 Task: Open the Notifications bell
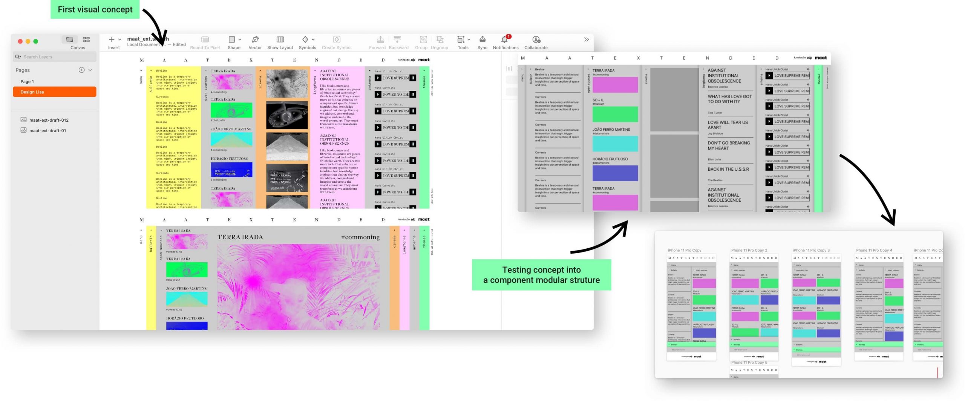pos(504,40)
